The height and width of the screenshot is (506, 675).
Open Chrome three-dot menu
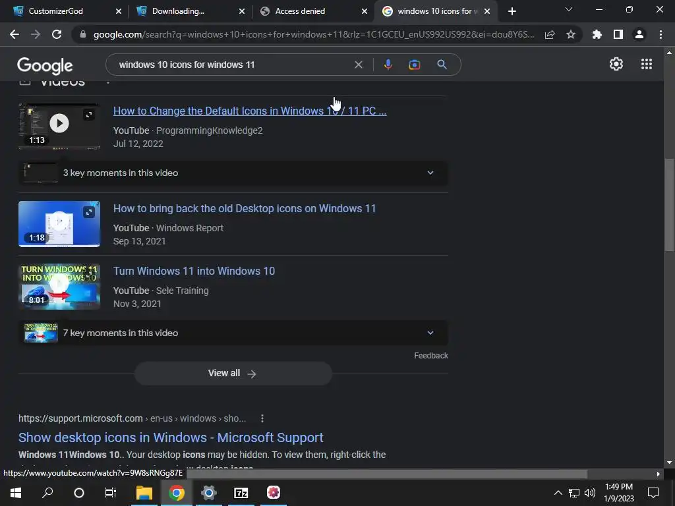(x=660, y=34)
